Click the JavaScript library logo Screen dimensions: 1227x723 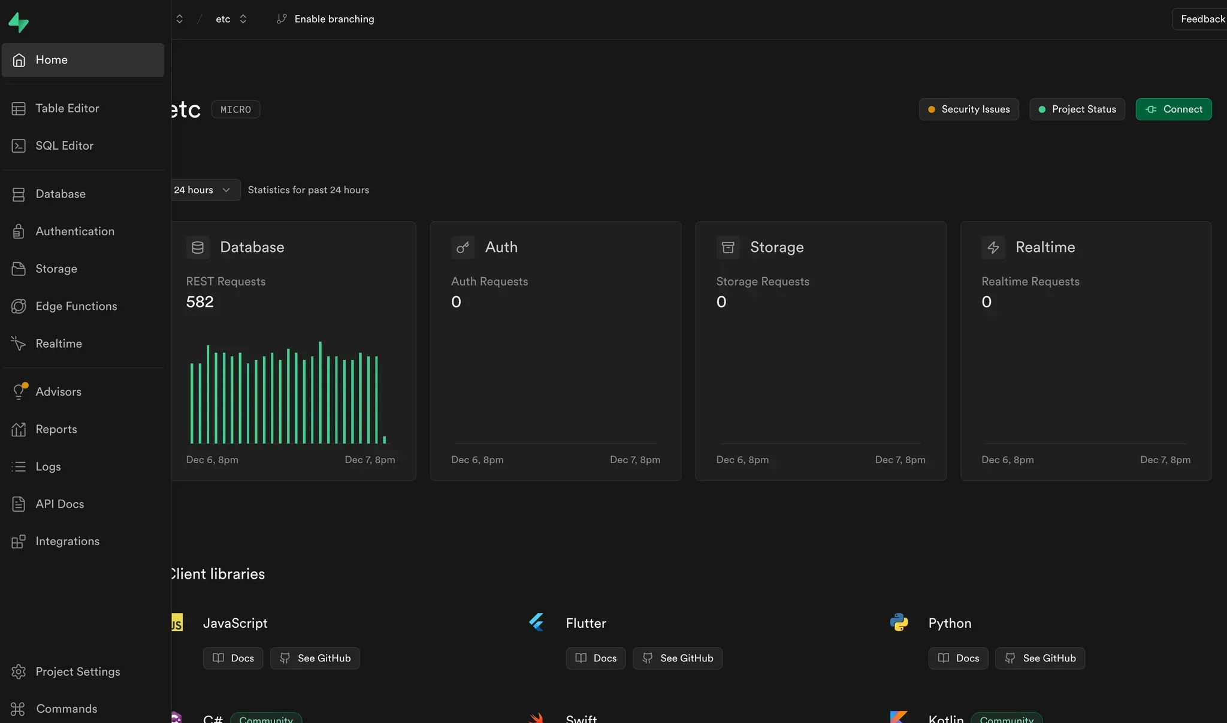point(177,622)
